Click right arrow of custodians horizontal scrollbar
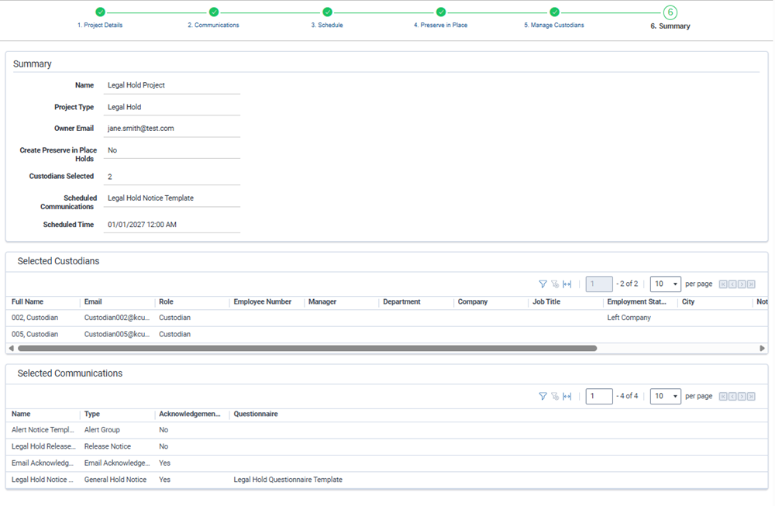Image resolution: width=775 pixels, height=506 pixels. [x=762, y=349]
